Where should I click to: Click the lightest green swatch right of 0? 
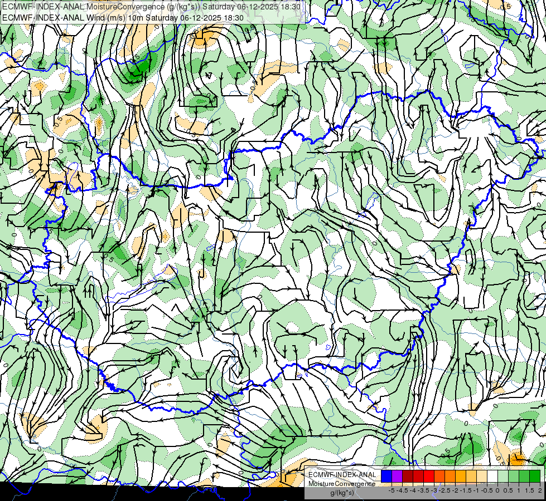click(x=503, y=476)
